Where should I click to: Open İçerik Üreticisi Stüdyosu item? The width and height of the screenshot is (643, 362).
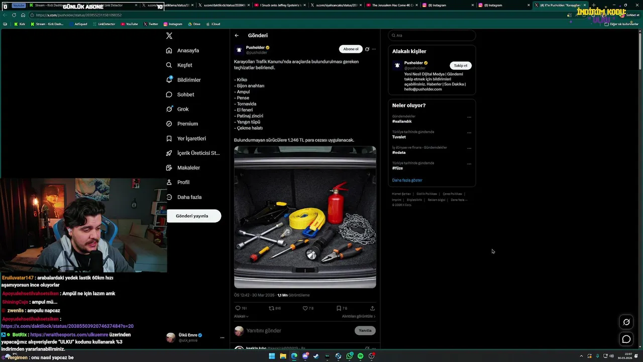point(193,153)
